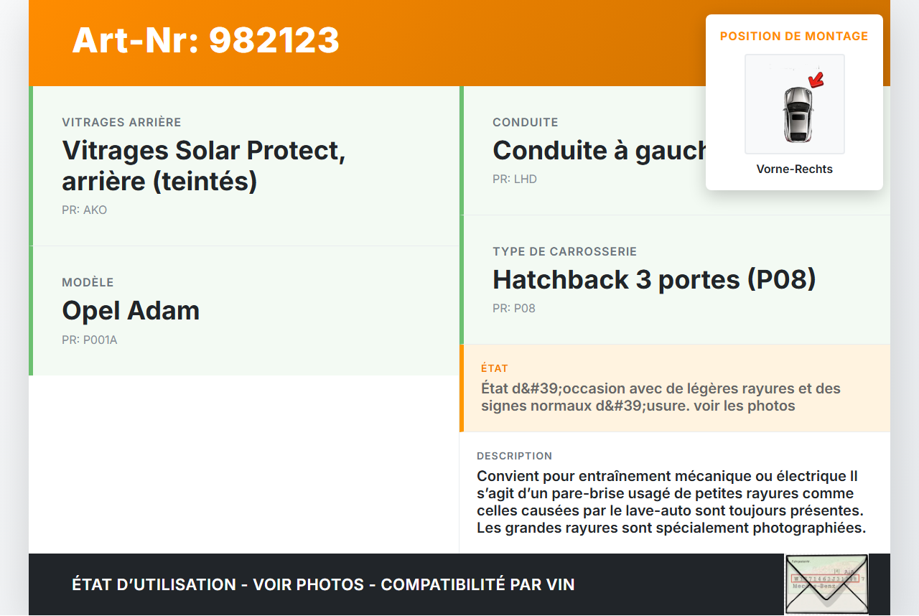Select the Vitrages Solar Protect value text

[x=204, y=166]
